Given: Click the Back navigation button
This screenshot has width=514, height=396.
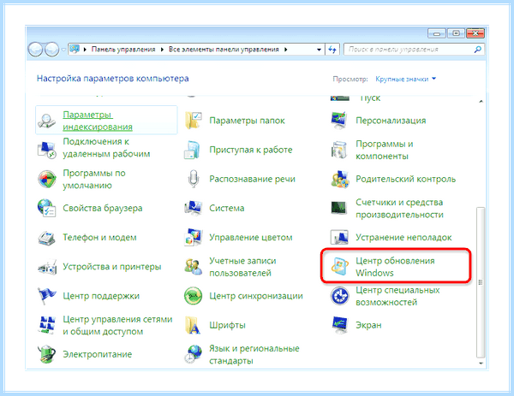Looking at the screenshot, I should pyautogui.click(x=36, y=50).
